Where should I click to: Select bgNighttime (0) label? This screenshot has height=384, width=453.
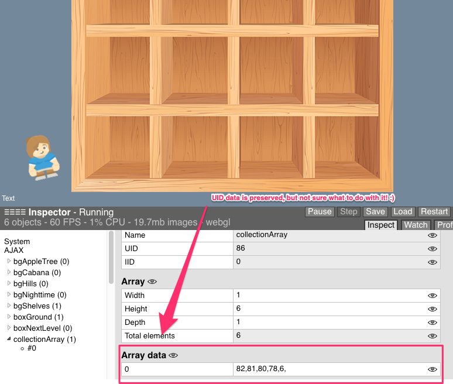40,294
